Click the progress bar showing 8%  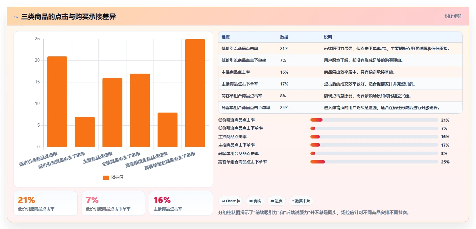coord(374,154)
